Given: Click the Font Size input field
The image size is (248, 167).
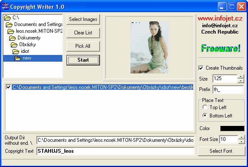Looking at the screenshot, I should pyautogui.click(x=229, y=140).
